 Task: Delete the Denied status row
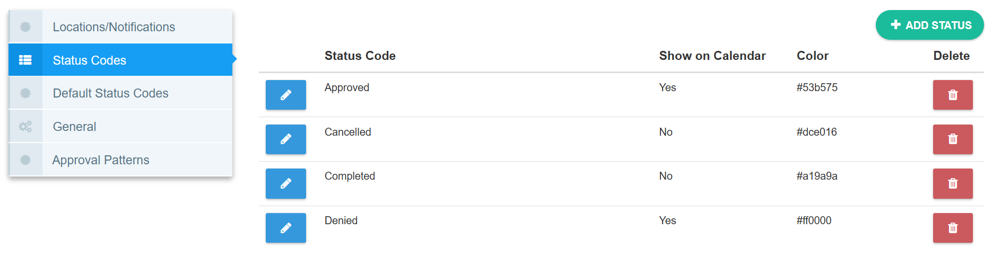[x=952, y=228]
